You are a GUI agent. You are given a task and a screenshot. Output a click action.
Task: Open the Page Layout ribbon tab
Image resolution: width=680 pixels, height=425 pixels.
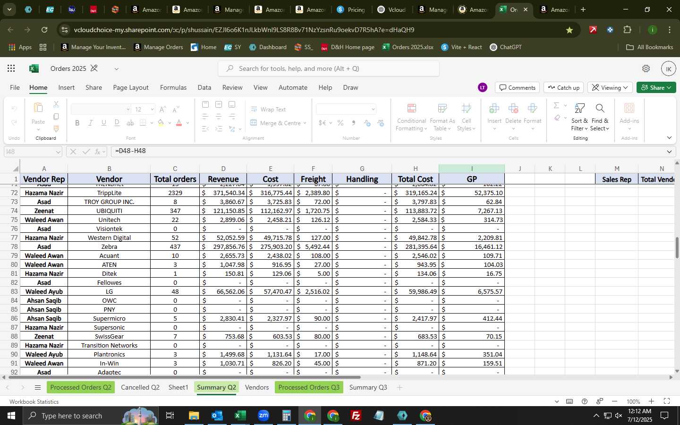[x=131, y=88]
